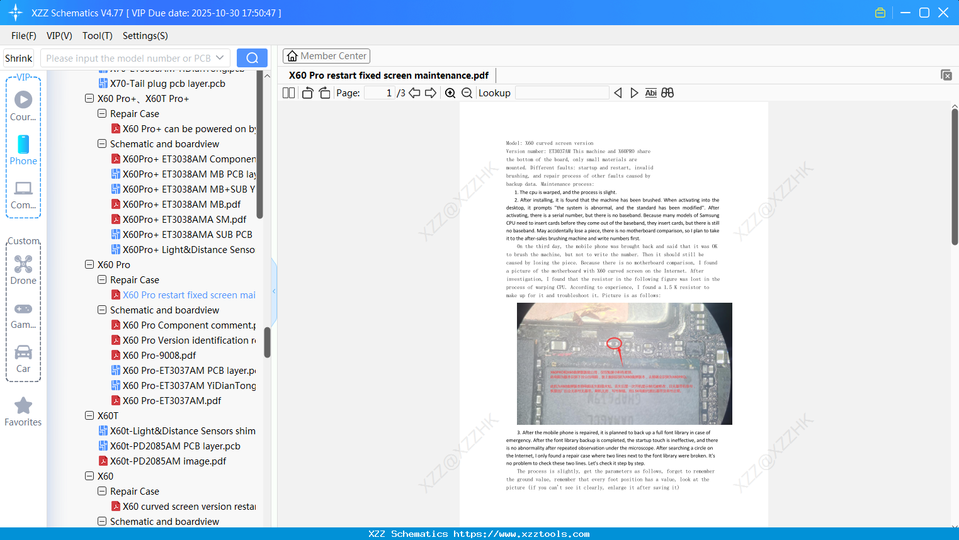Click the motherboard photo in the PDF

click(x=625, y=364)
